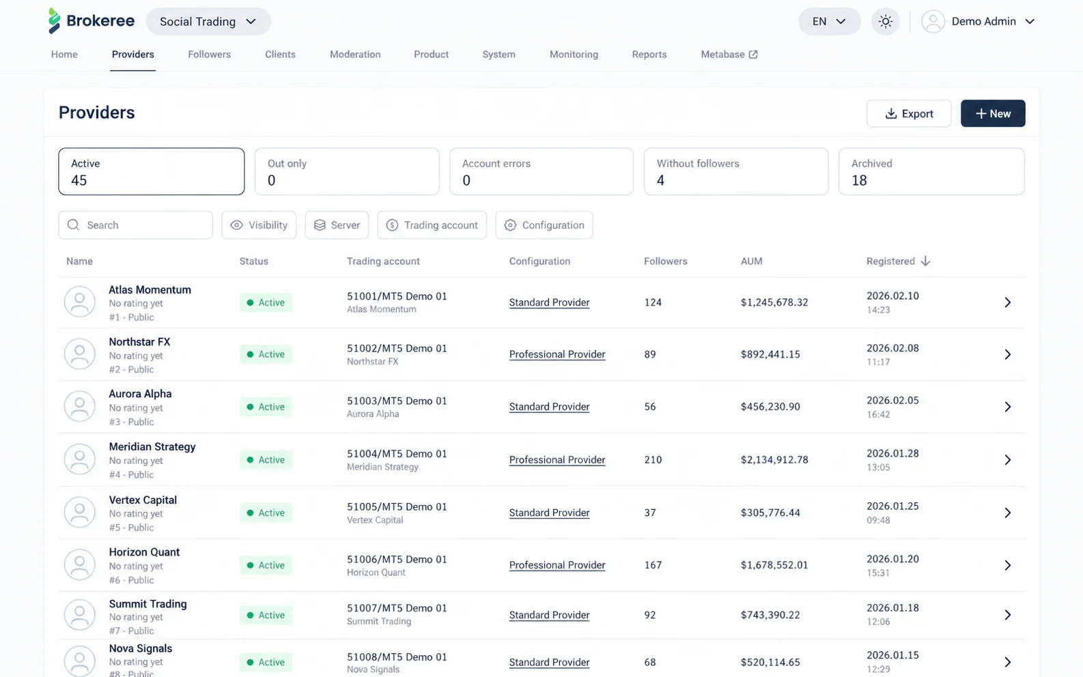Open the Visibility eye filter
The width and height of the screenshot is (1083, 677).
pyautogui.click(x=259, y=225)
